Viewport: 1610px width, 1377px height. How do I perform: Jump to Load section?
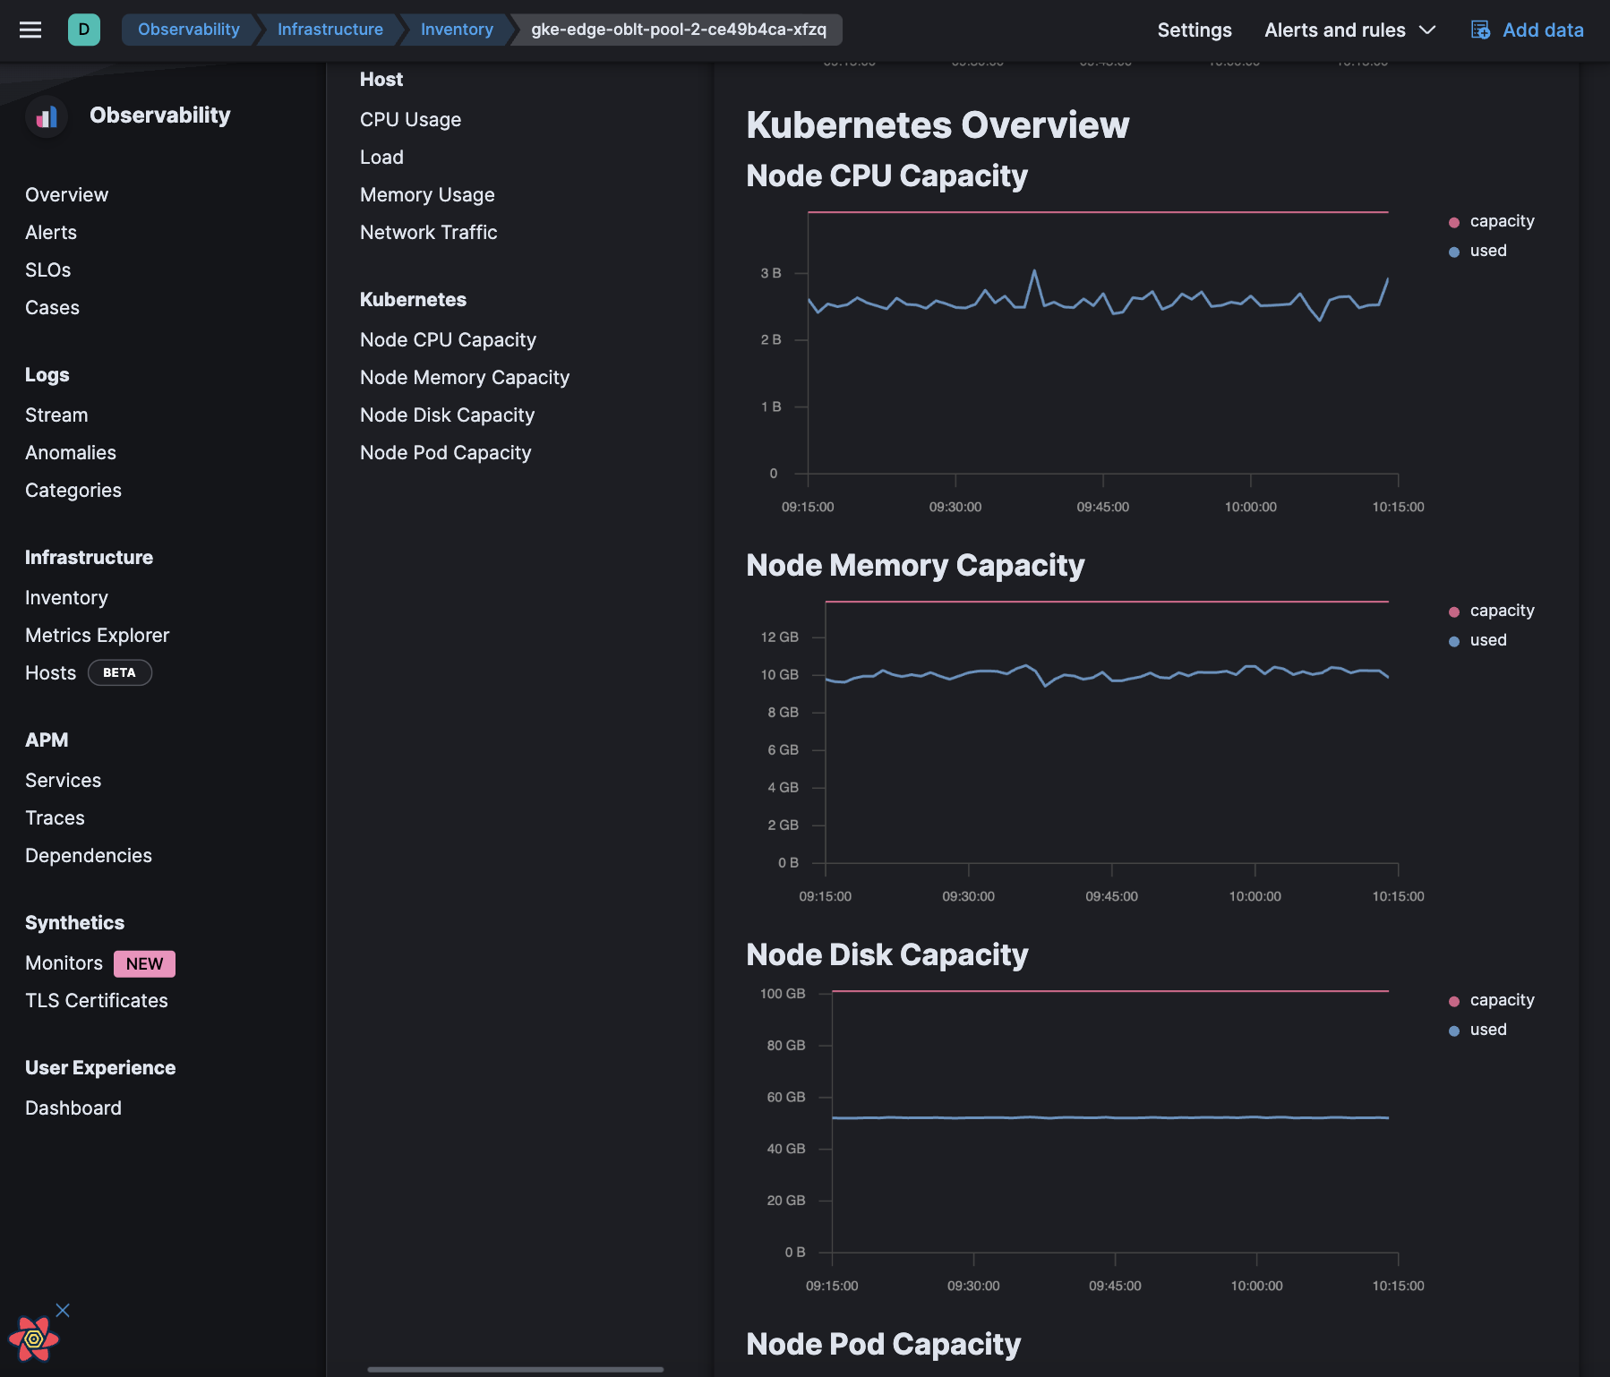(x=381, y=157)
